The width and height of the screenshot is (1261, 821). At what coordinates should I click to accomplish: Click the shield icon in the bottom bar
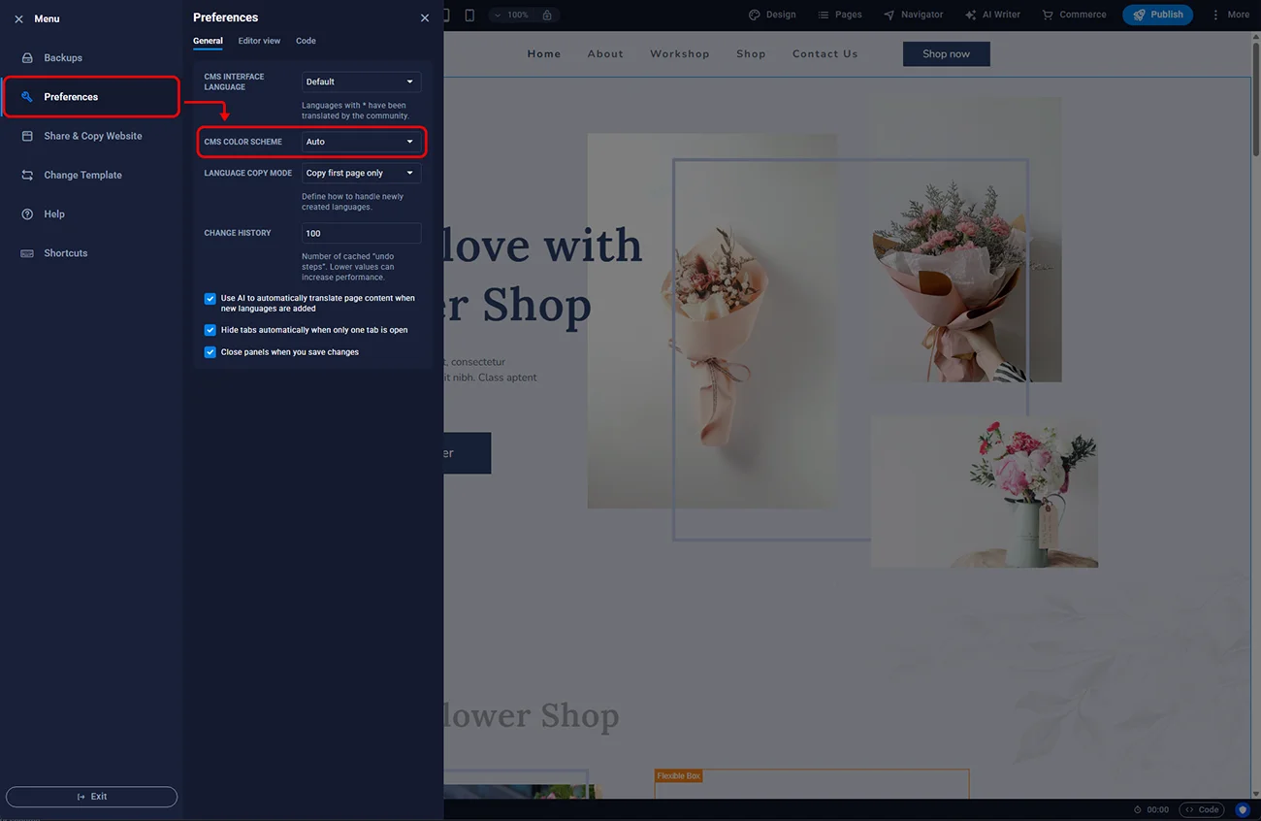(x=1242, y=809)
